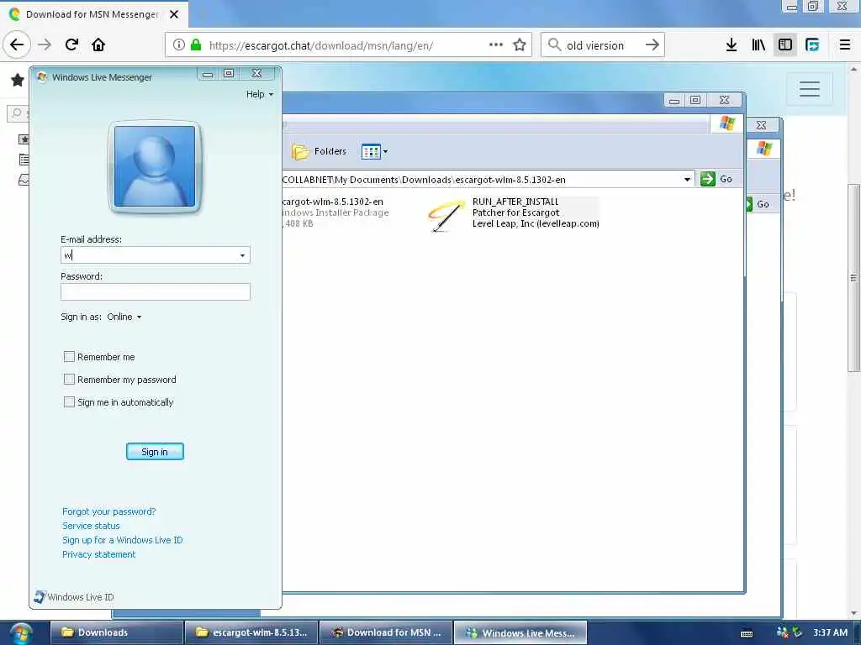
Task: Click the 3:37 AM taskbar clock
Action: (x=830, y=632)
